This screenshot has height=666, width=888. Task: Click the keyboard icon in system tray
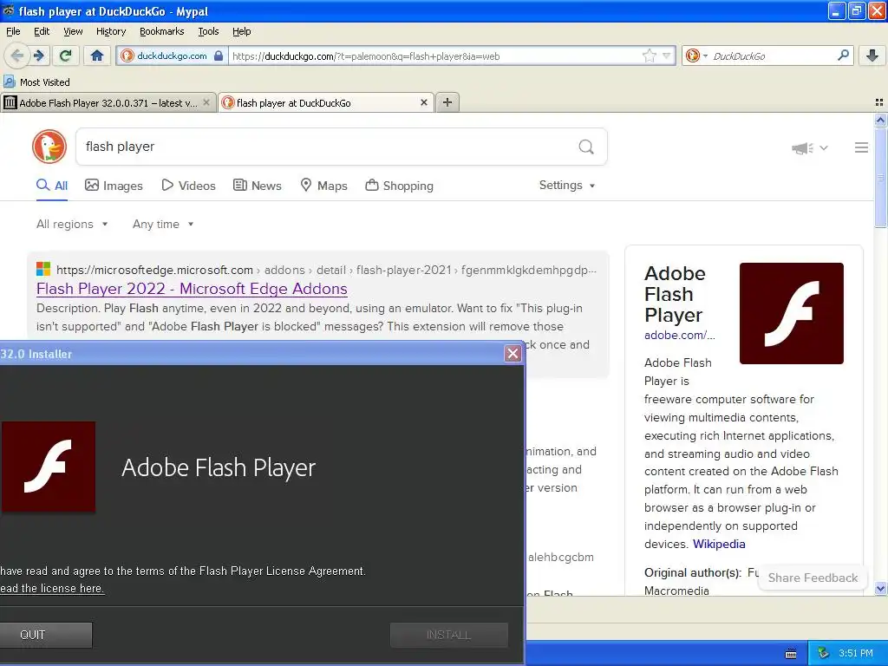point(791,654)
